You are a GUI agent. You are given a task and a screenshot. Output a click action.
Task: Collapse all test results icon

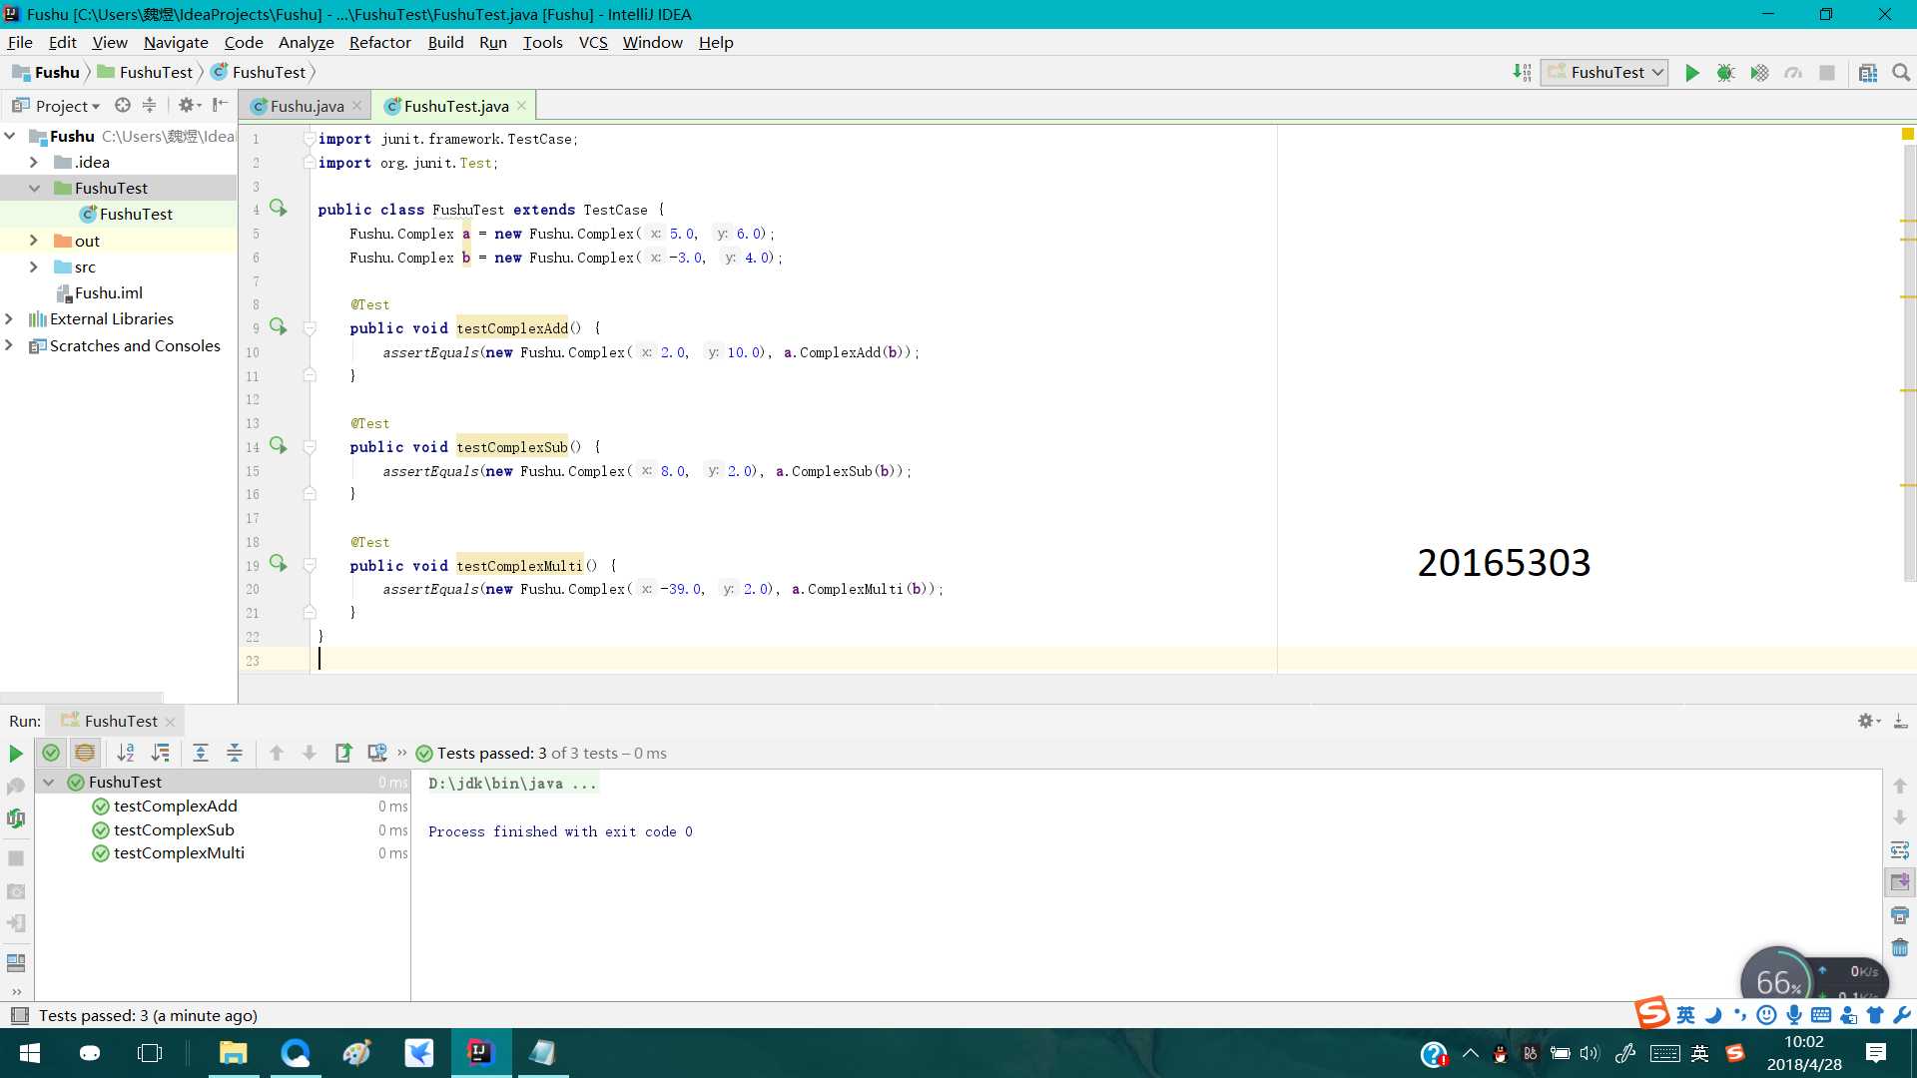(x=235, y=754)
